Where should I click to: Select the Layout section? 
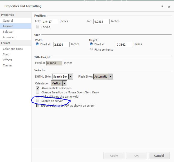pyautogui.click(x=16, y=26)
